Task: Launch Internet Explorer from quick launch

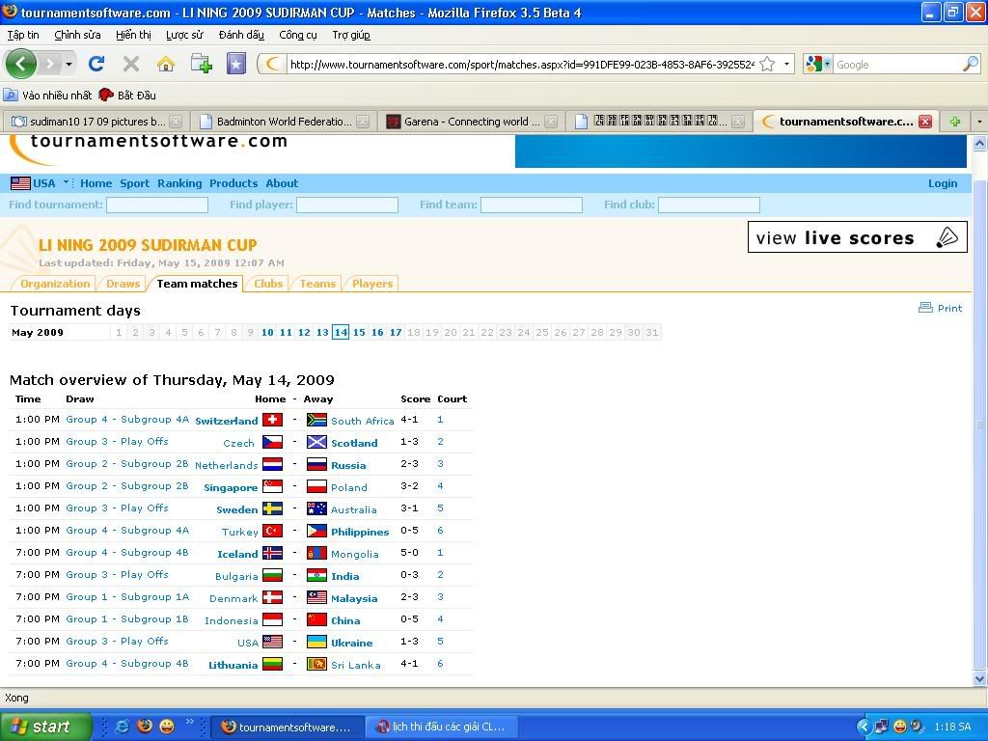Action: tap(122, 727)
